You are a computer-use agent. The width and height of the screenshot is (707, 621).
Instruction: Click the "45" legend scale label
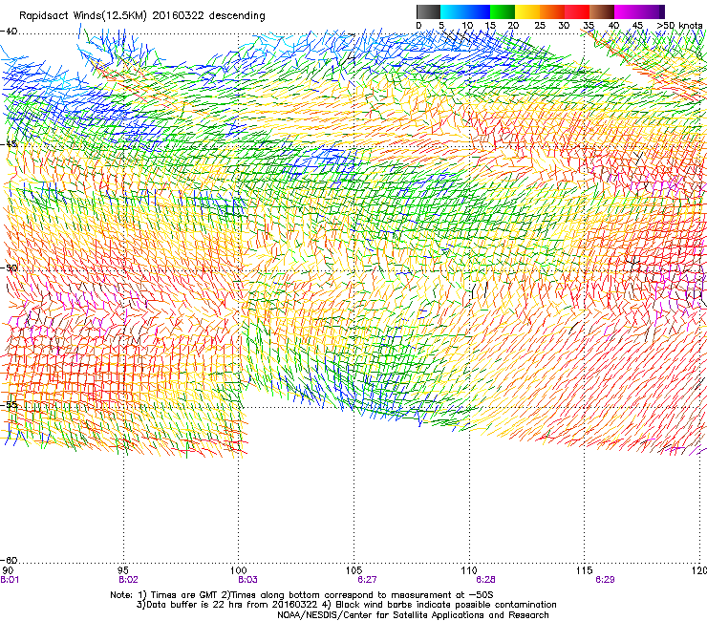[x=637, y=26]
